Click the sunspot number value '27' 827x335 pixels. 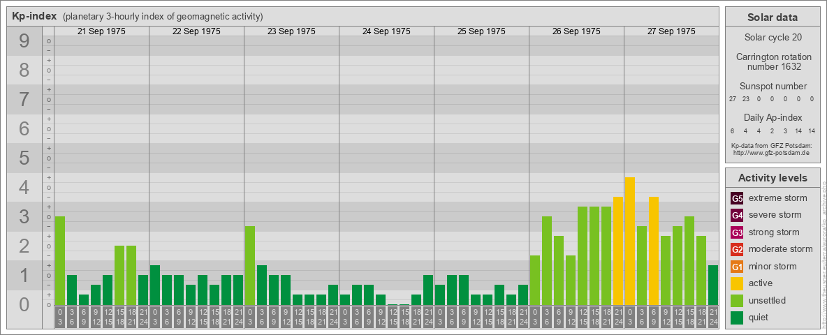coord(733,99)
